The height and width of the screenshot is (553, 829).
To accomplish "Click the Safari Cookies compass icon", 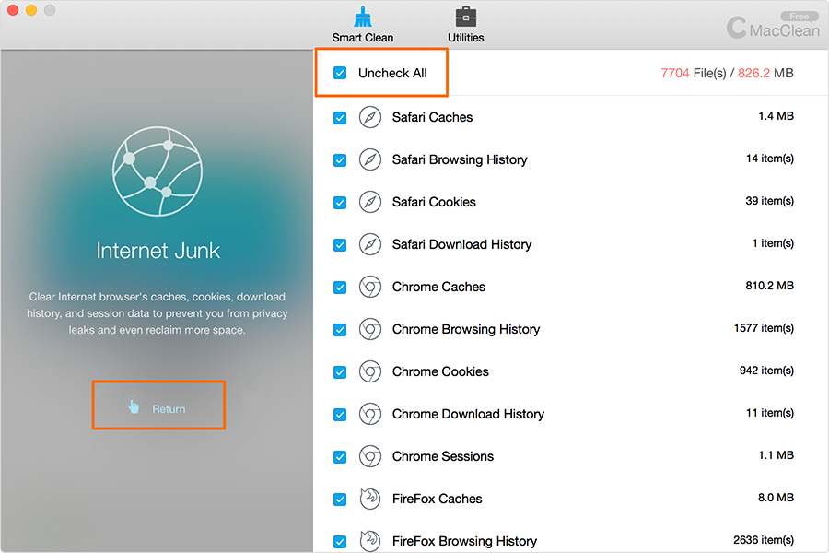I will click(370, 202).
